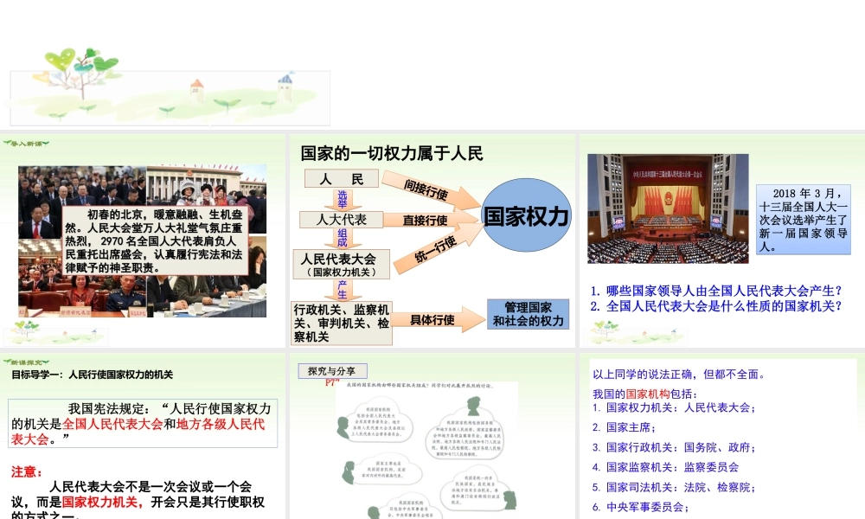
Task: Click the 人大代表 box
Action: 341,220
